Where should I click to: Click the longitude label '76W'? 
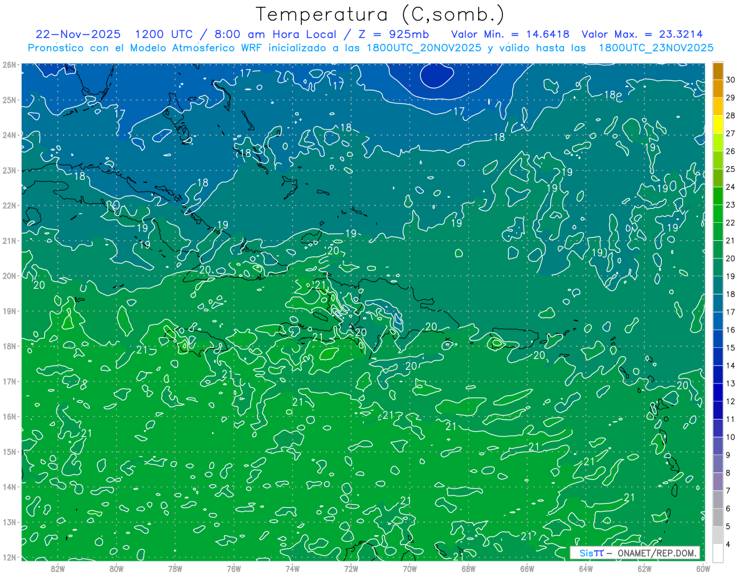point(233,568)
